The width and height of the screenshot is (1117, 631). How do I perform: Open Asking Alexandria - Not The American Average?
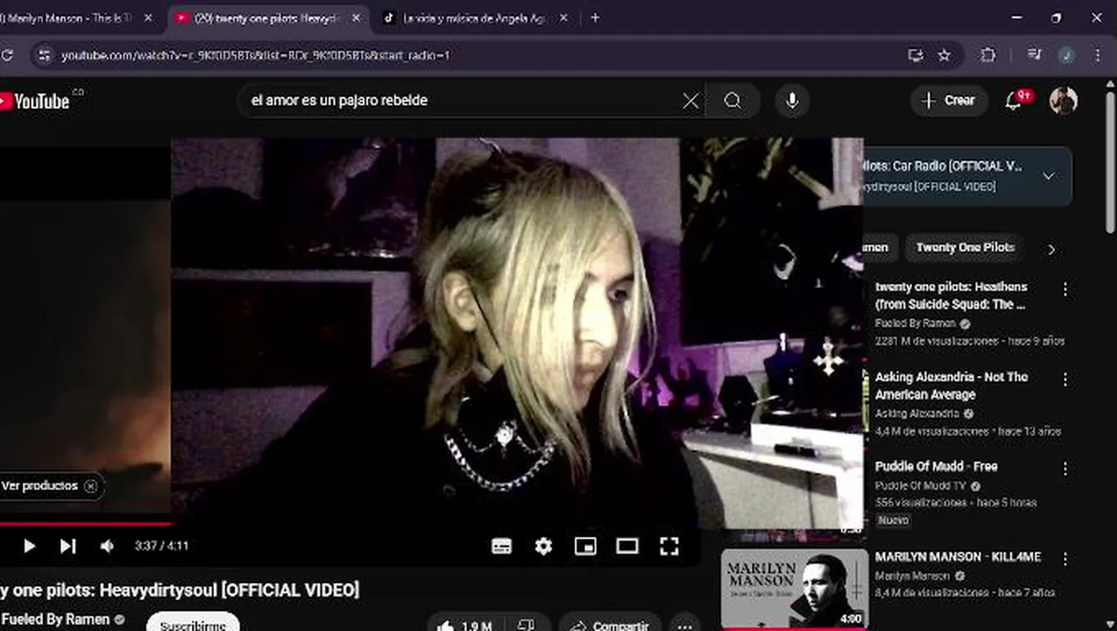[x=951, y=386]
